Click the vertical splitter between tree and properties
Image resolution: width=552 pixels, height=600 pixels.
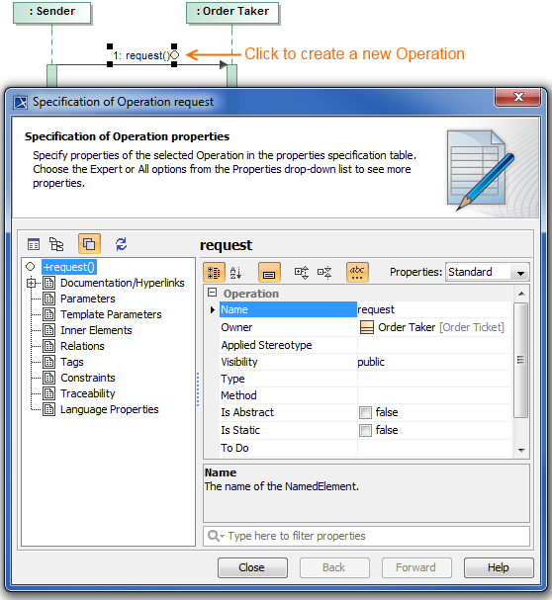click(198, 389)
